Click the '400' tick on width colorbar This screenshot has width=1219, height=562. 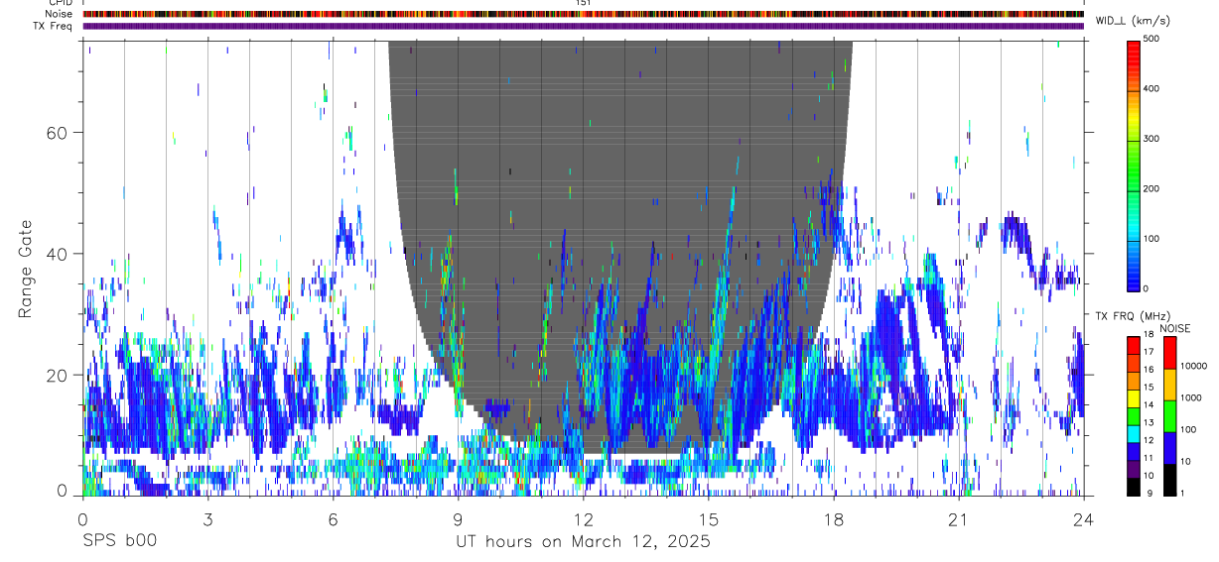(1152, 89)
